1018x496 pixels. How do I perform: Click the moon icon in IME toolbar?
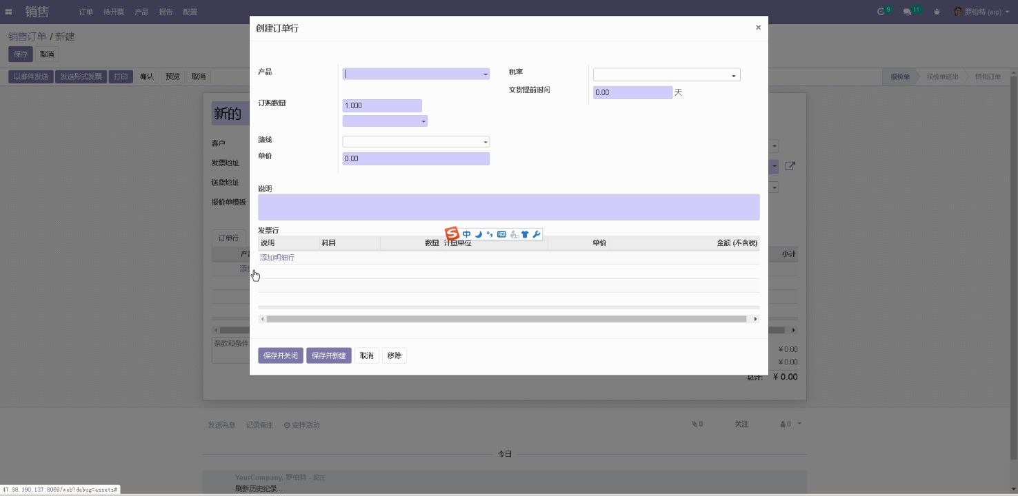pos(478,234)
